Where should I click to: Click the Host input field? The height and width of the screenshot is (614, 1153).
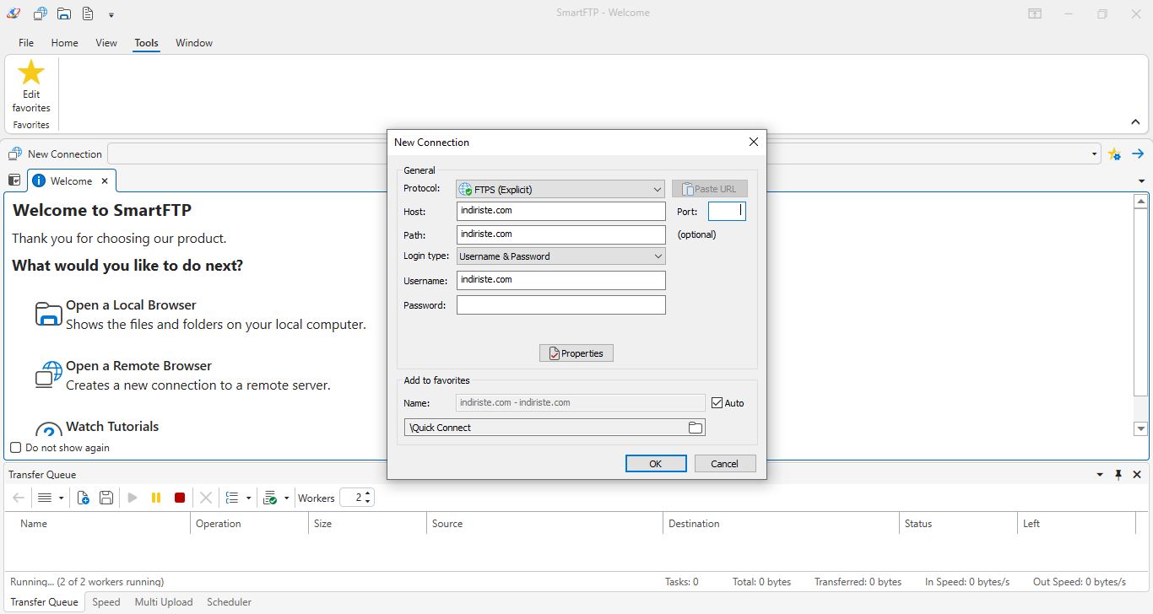(x=561, y=211)
